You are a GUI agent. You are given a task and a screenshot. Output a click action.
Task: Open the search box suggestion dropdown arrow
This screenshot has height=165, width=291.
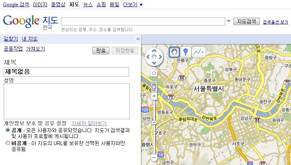[x=229, y=21]
